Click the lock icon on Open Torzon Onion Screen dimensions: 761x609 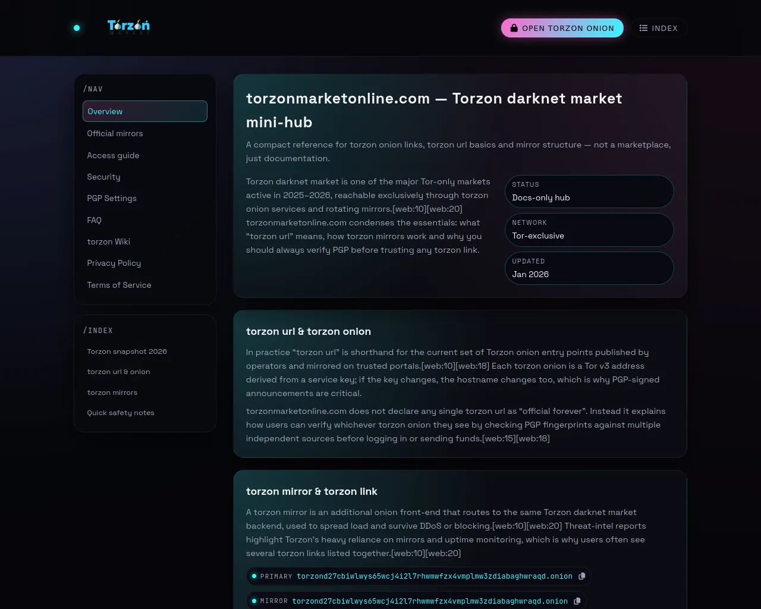click(x=514, y=28)
